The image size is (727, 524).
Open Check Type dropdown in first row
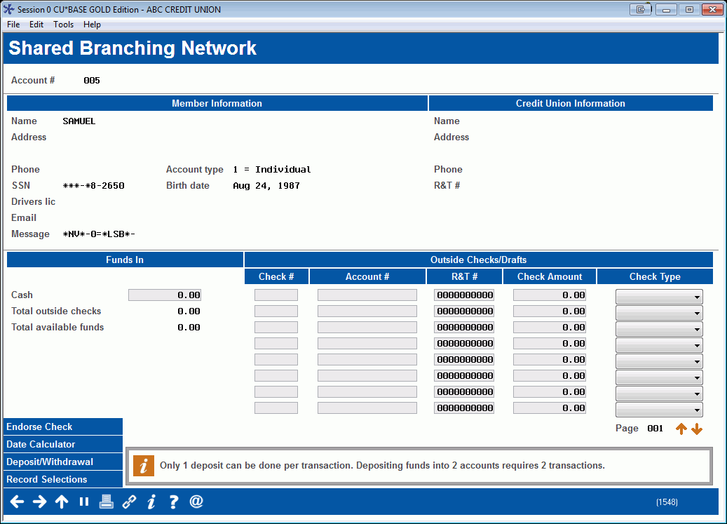659,297
